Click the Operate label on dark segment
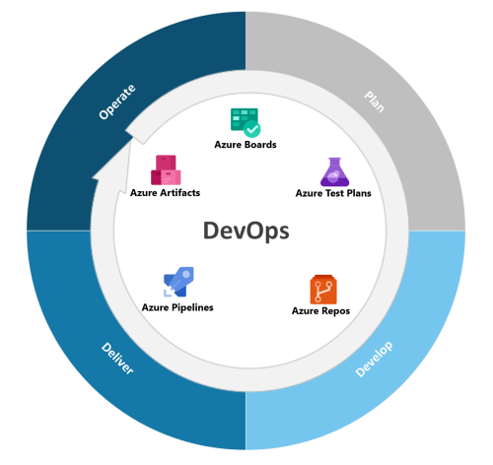 pos(117,101)
